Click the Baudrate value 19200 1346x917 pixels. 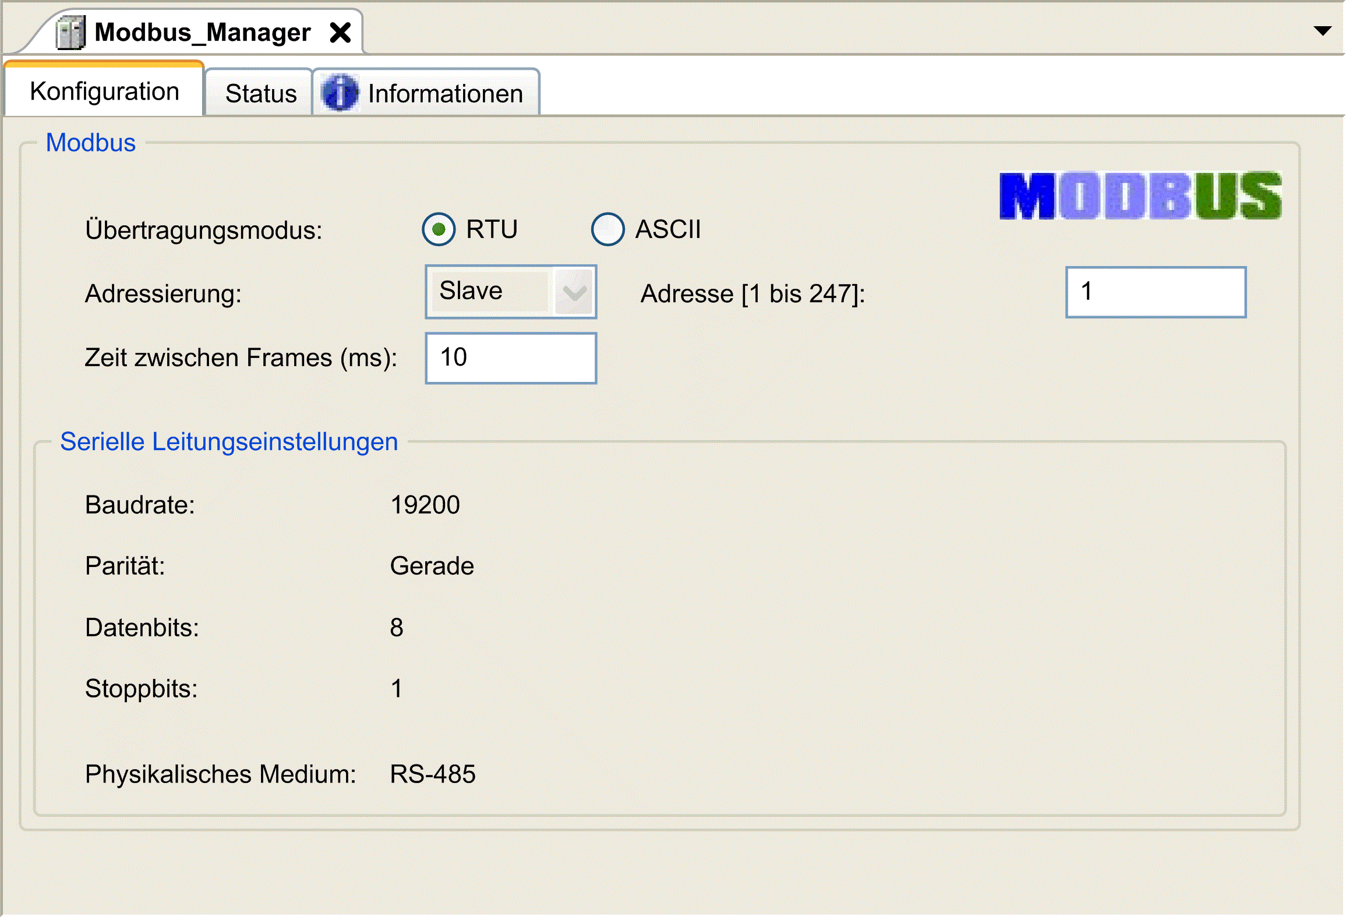pos(425,505)
